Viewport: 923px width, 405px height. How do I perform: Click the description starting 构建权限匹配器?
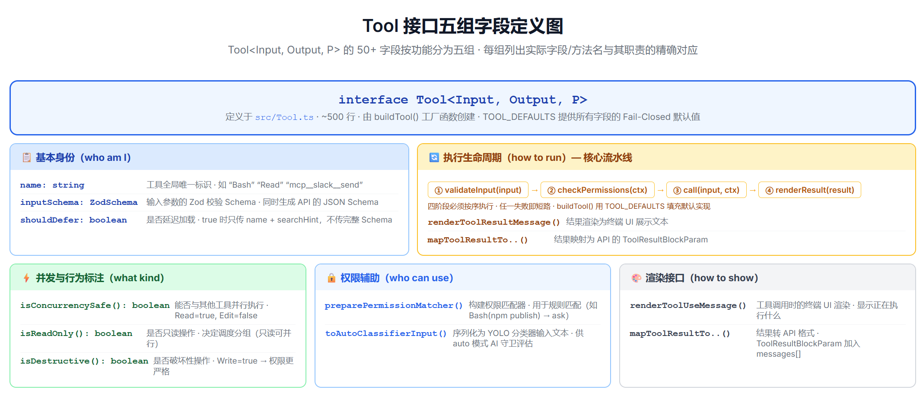click(533, 311)
